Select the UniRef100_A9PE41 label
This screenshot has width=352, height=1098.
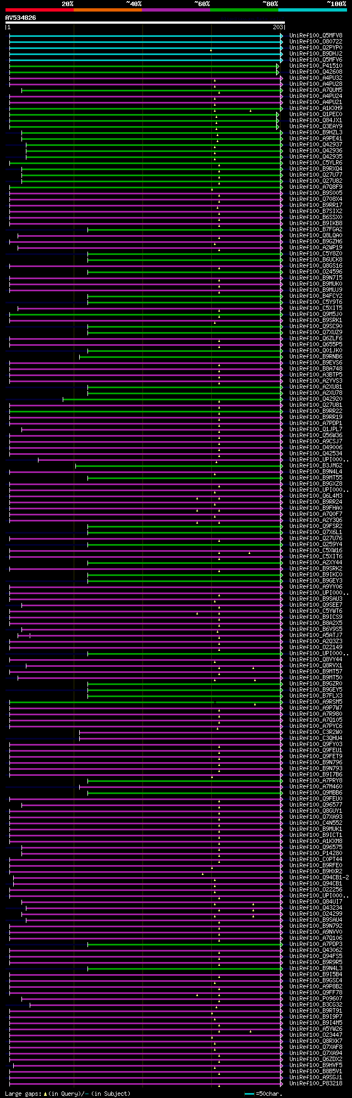[316, 139]
